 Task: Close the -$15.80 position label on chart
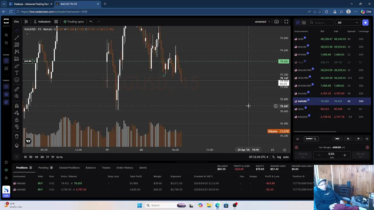click(x=34, y=61)
